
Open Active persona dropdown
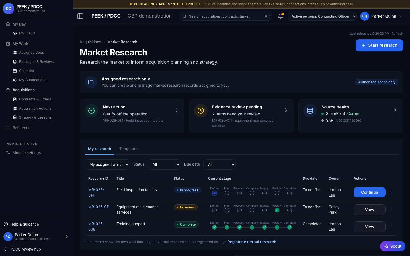click(322, 16)
